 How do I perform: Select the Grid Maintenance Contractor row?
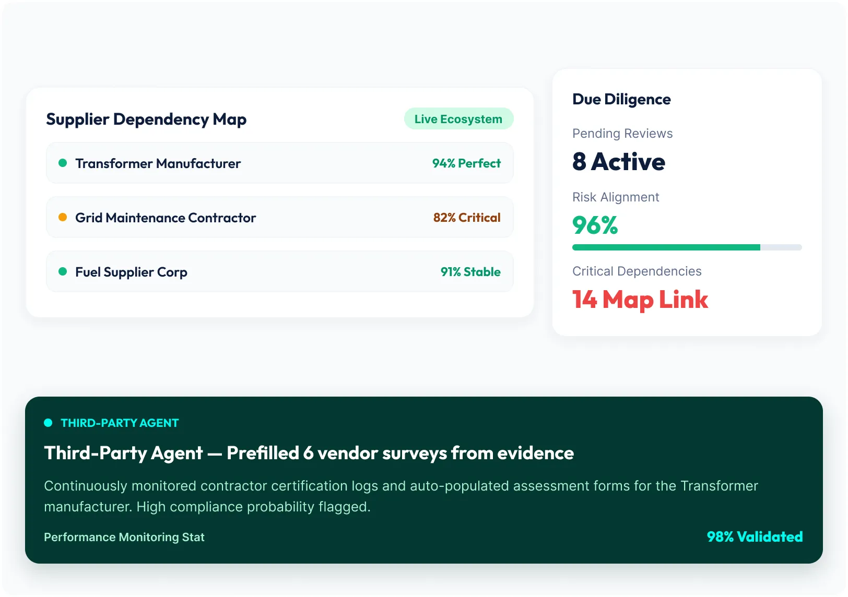(280, 218)
